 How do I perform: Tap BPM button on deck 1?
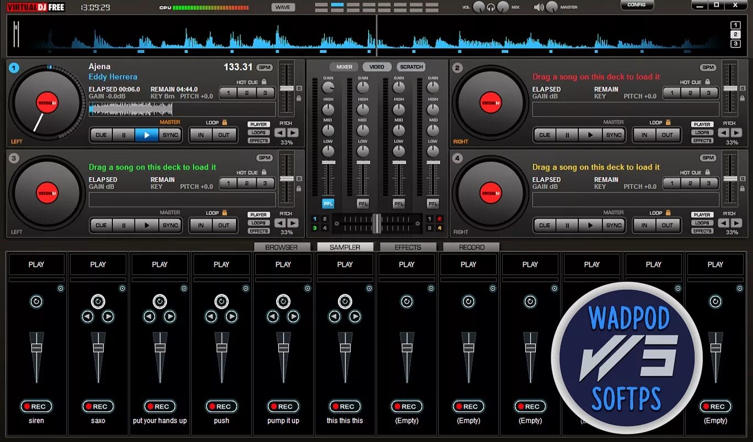[x=265, y=67]
